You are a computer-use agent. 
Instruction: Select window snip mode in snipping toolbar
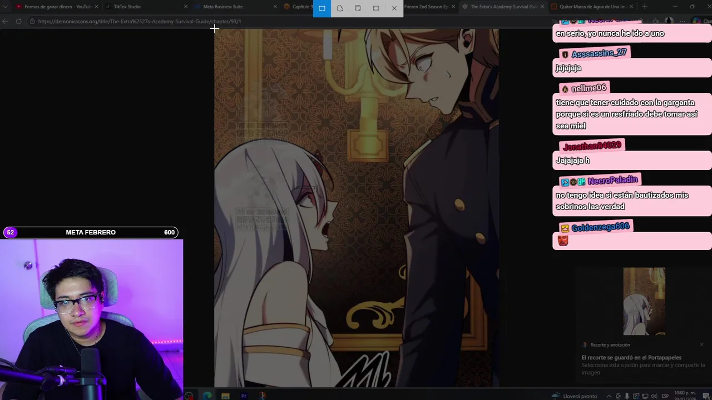(358, 8)
